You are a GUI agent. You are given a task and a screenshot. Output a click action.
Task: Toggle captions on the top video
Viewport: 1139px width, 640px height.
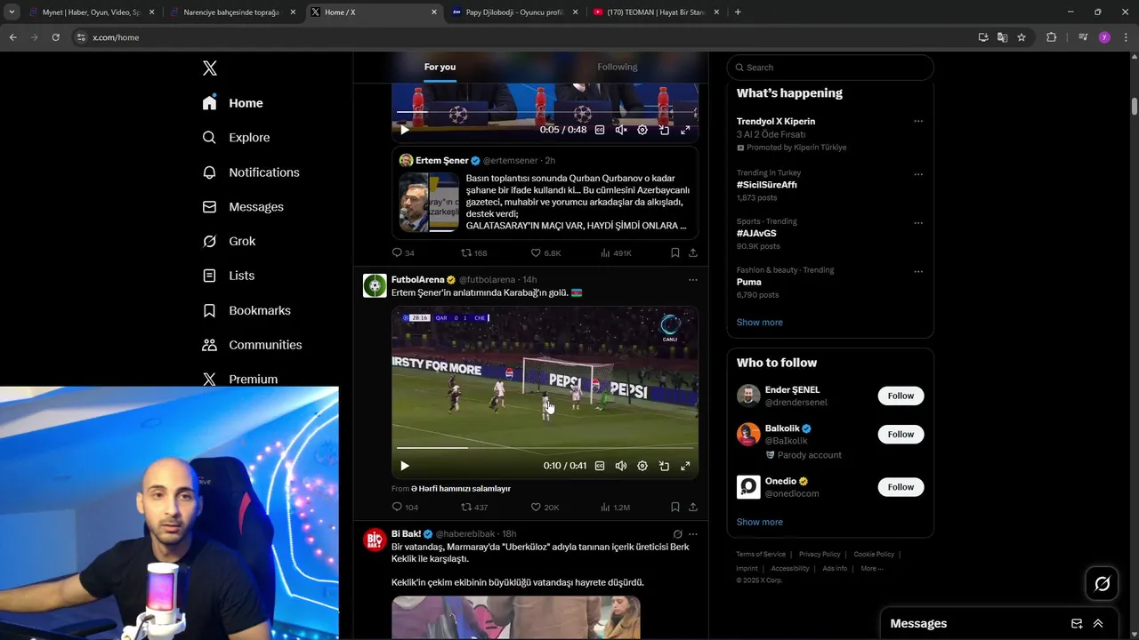(x=600, y=130)
